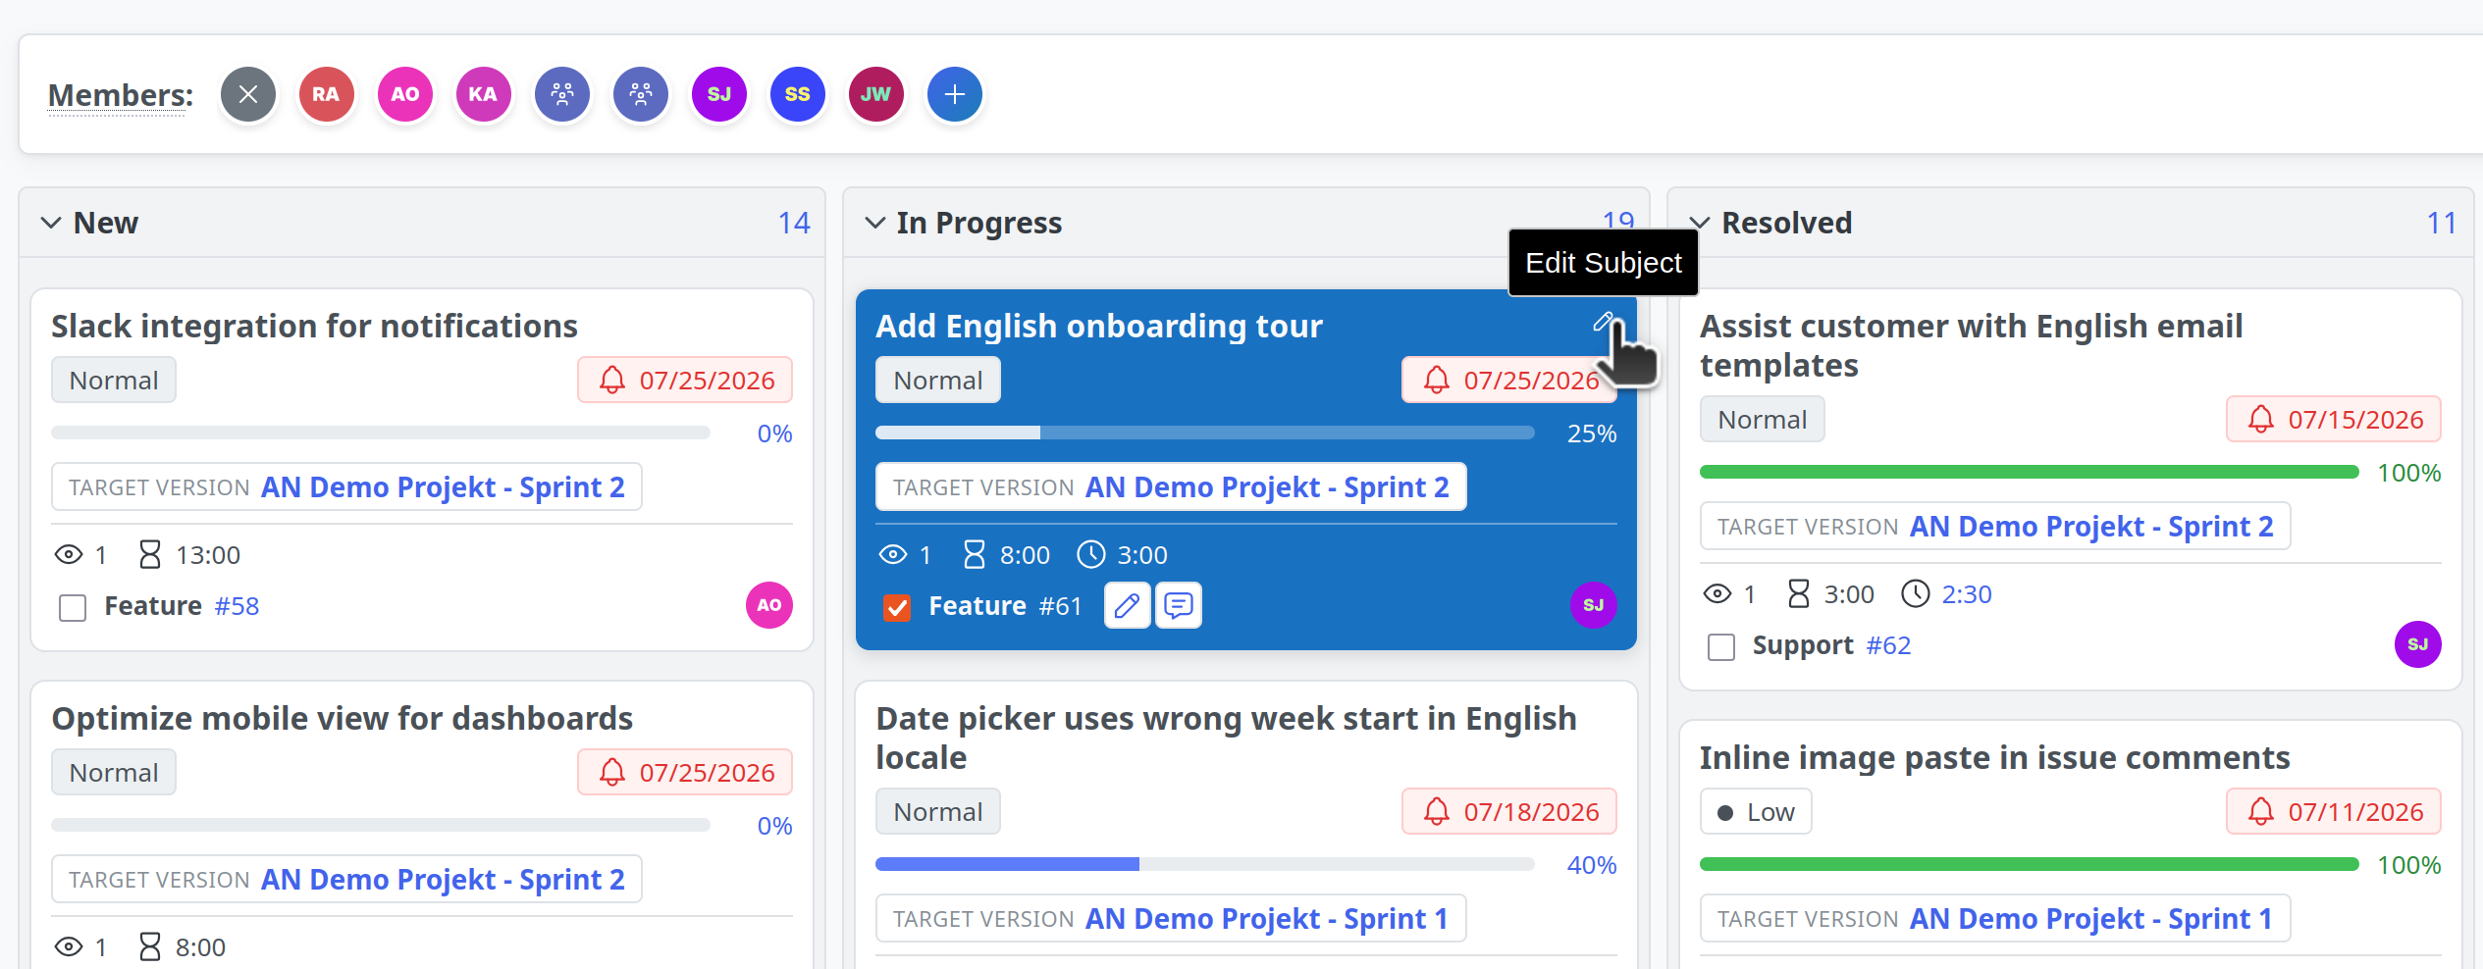Filter board by member SJ in Members row
The width and height of the screenshot is (2483, 969).
[x=719, y=94]
